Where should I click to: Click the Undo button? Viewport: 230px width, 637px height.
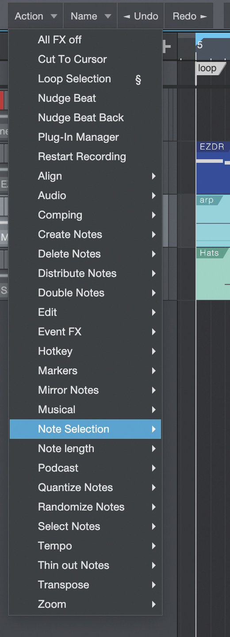pyautogui.click(x=141, y=16)
